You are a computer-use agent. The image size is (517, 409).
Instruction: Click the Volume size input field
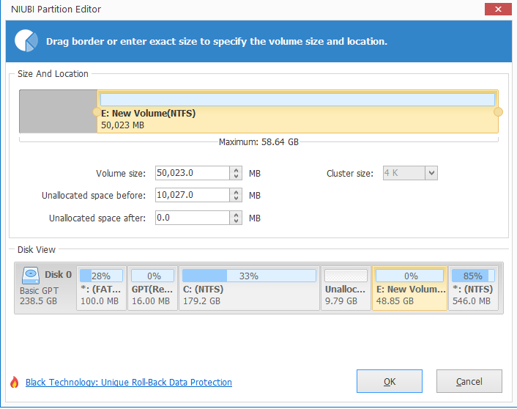192,173
